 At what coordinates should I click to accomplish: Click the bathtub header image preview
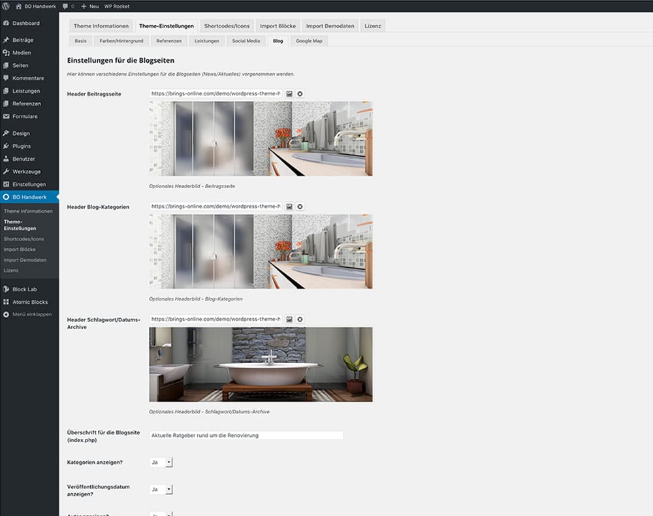(x=261, y=364)
